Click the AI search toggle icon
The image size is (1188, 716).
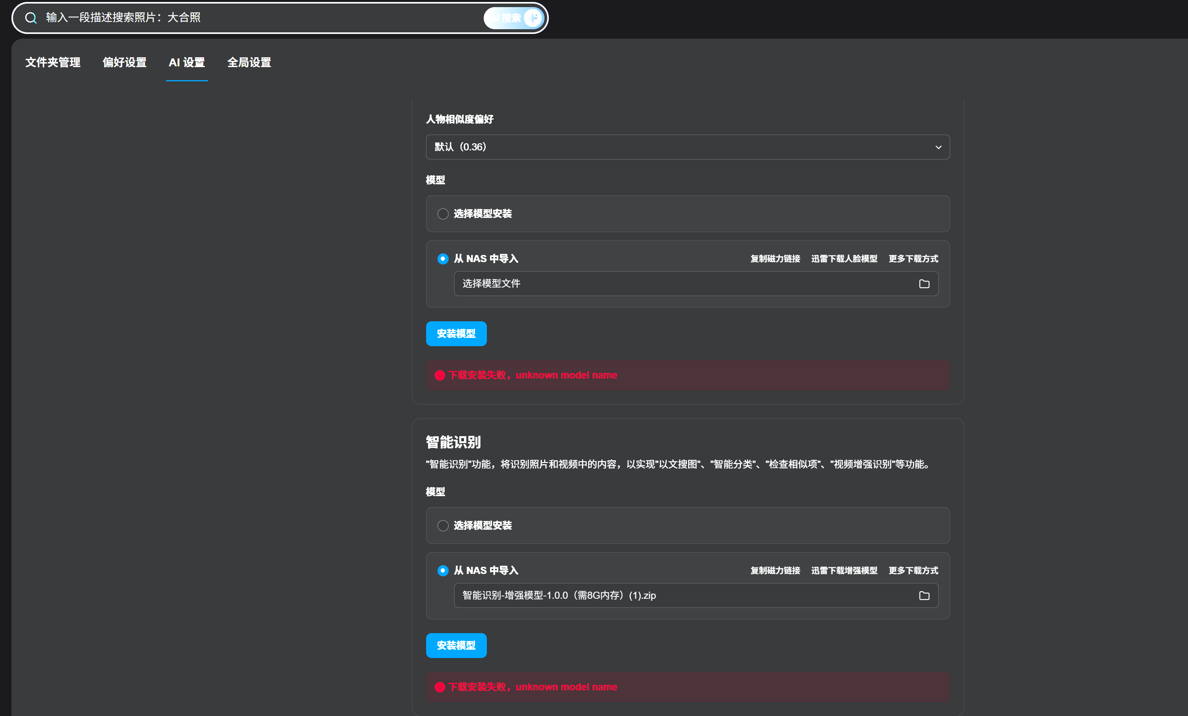pos(533,18)
